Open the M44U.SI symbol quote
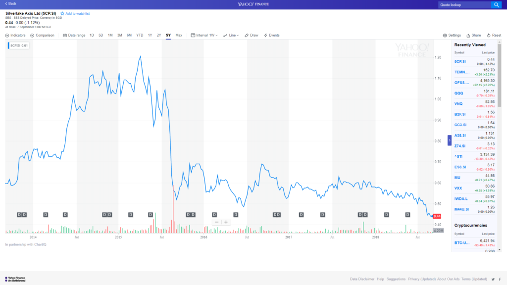The image size is (507, 285). [461, 209]
